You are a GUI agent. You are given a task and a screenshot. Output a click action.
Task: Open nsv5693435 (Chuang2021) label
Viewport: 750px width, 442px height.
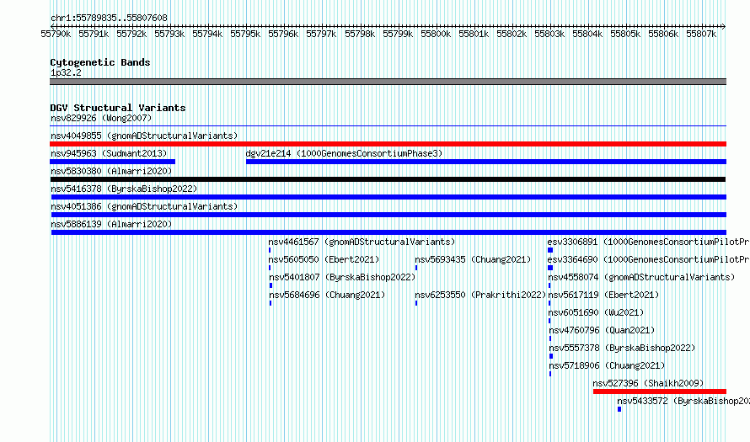473,259
